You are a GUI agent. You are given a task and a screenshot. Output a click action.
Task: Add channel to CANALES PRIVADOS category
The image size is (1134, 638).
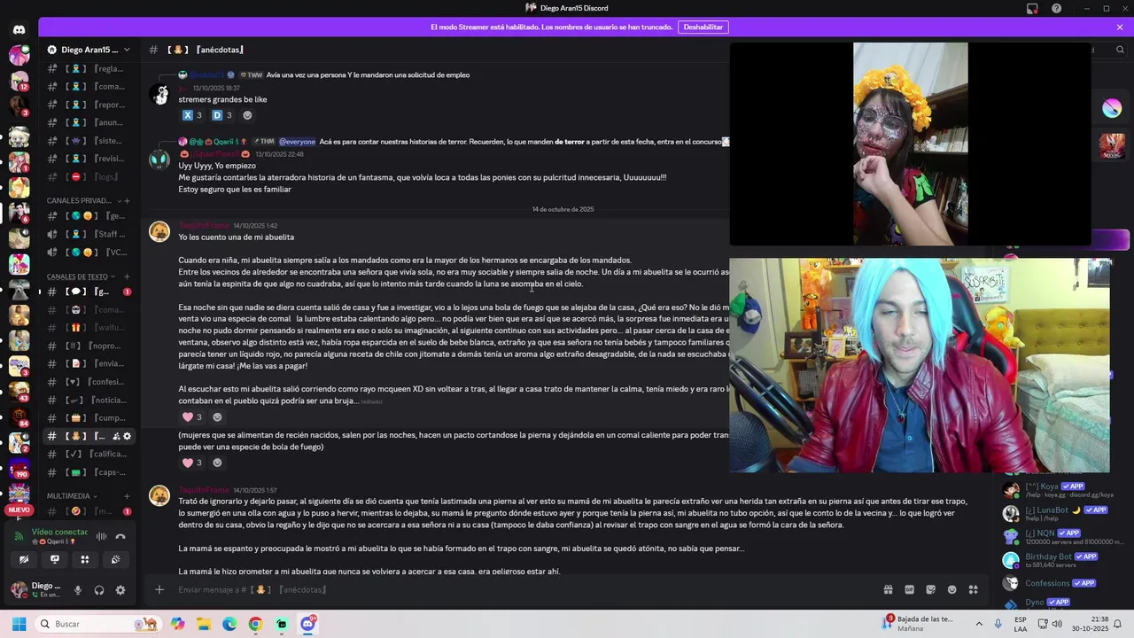click(x=127, y=200)
